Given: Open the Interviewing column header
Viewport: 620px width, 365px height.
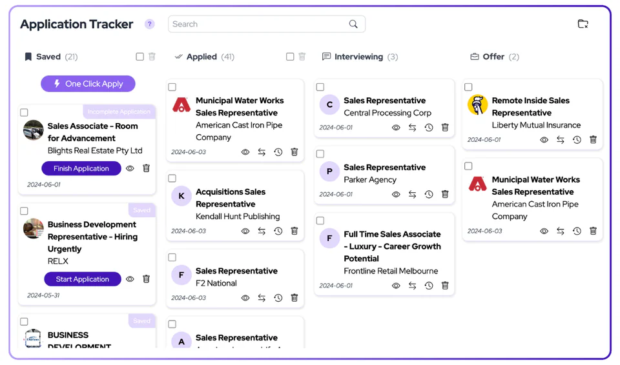Looking at the screenshot, I should tap(360, 57).
